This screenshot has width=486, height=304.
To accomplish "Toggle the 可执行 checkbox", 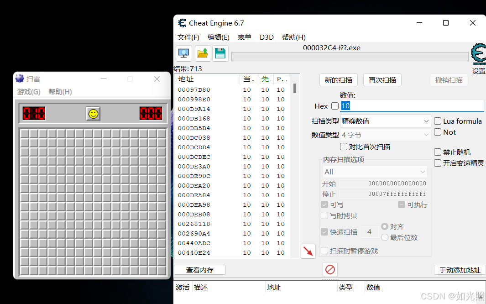I will [x=402, y=204].
